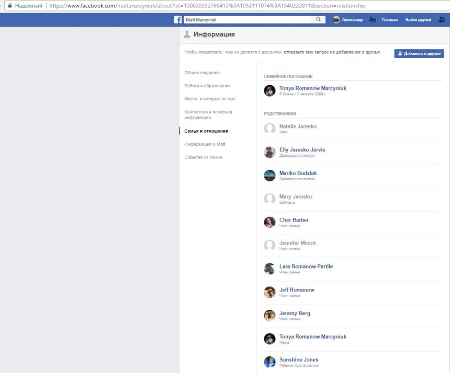
Task: Open Natalie Jaresko avatar
Action: (x=269, y=129)
